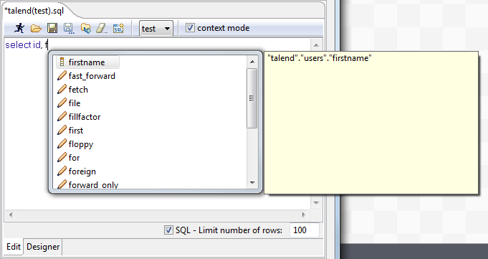This screenshot has width=488, height=259.
Task: Save the SQL script with floppy disk icon
Action: (x=52, y=28)
